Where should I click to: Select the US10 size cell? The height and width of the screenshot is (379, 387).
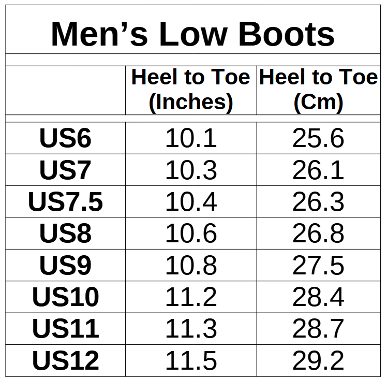click(x=66, y=297)
